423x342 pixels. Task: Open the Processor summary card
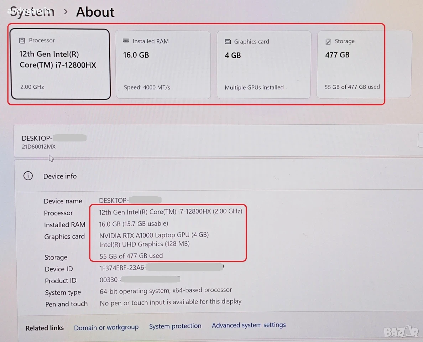pos(60,64)
